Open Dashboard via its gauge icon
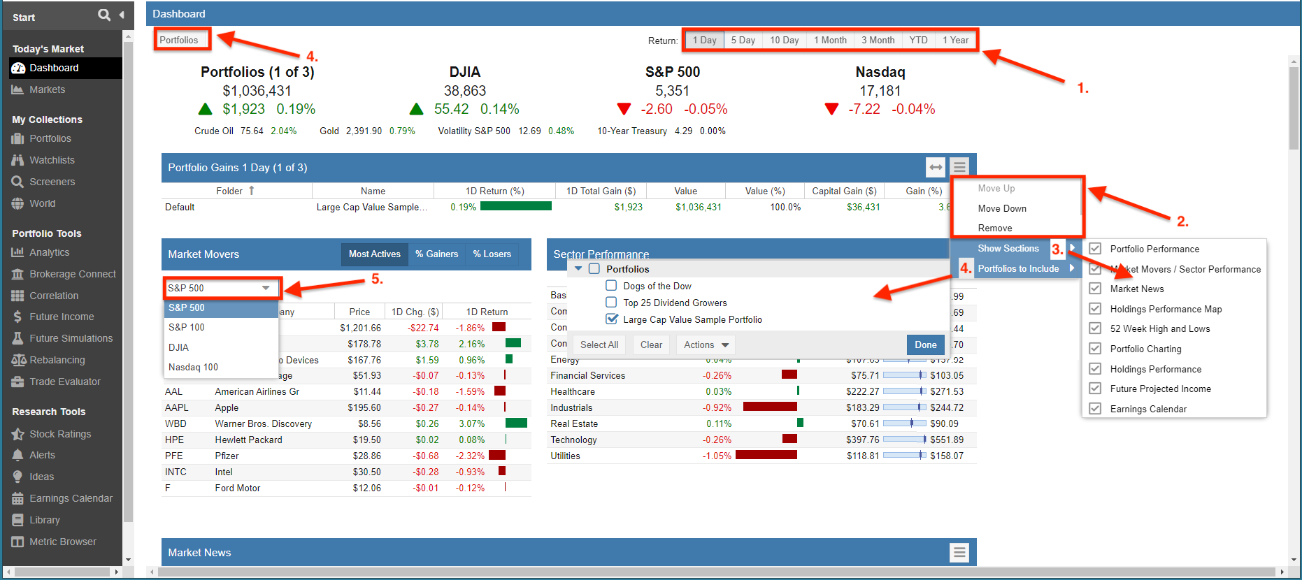 18,68
